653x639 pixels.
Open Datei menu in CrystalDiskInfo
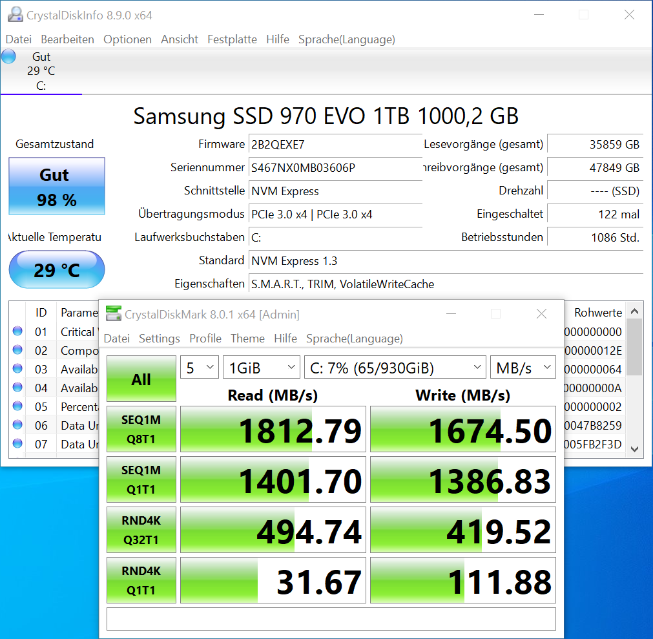coord(19,39)
